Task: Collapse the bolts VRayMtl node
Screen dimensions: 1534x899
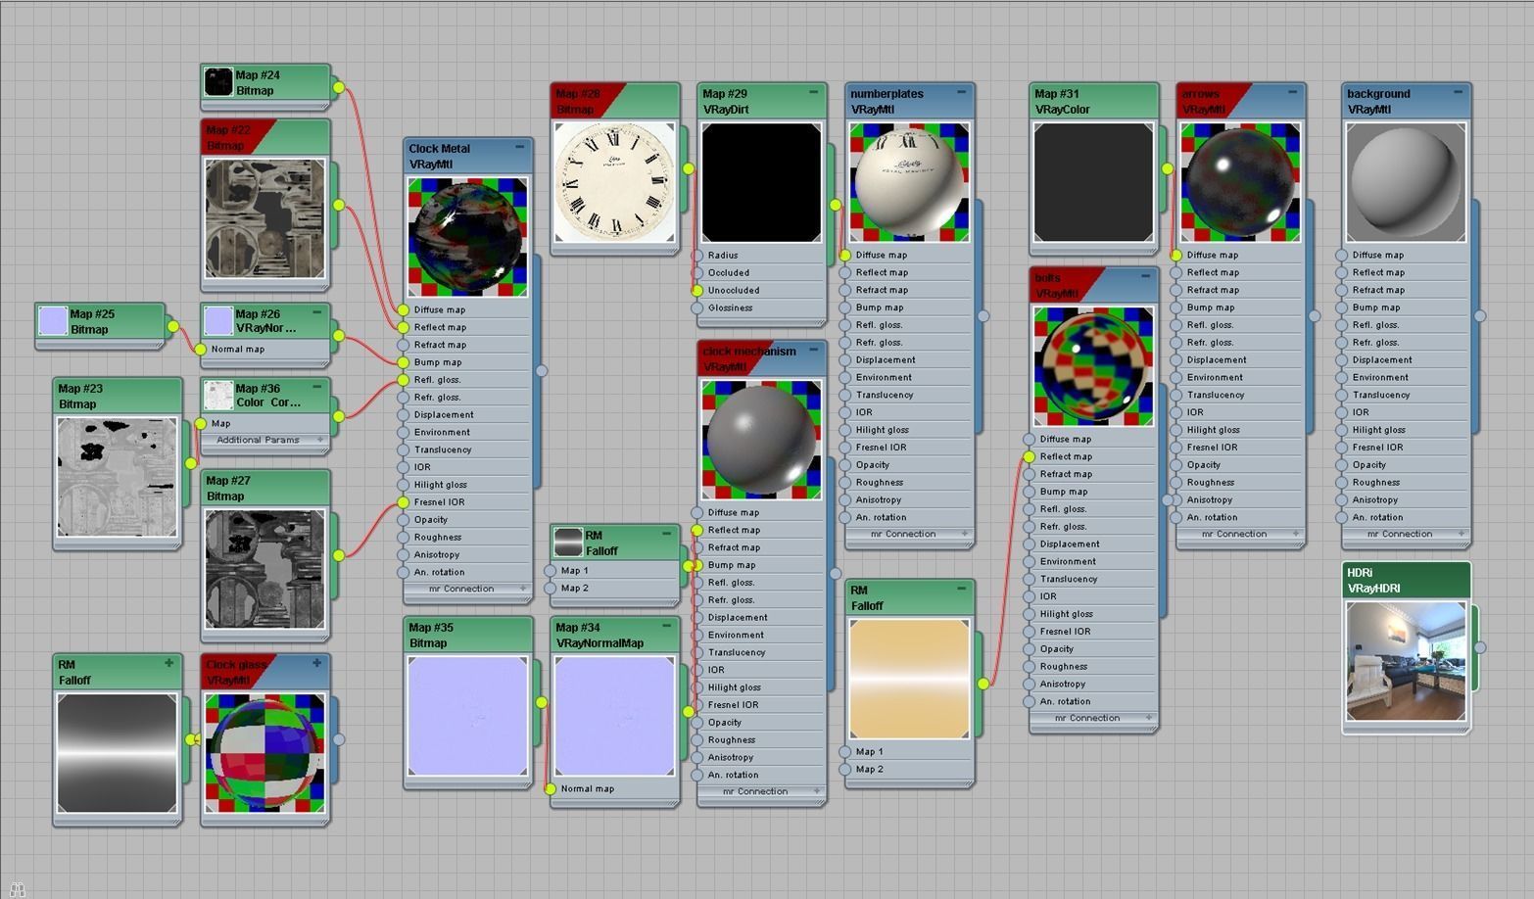Action: pyautogui.click(x=1146, y=277)
